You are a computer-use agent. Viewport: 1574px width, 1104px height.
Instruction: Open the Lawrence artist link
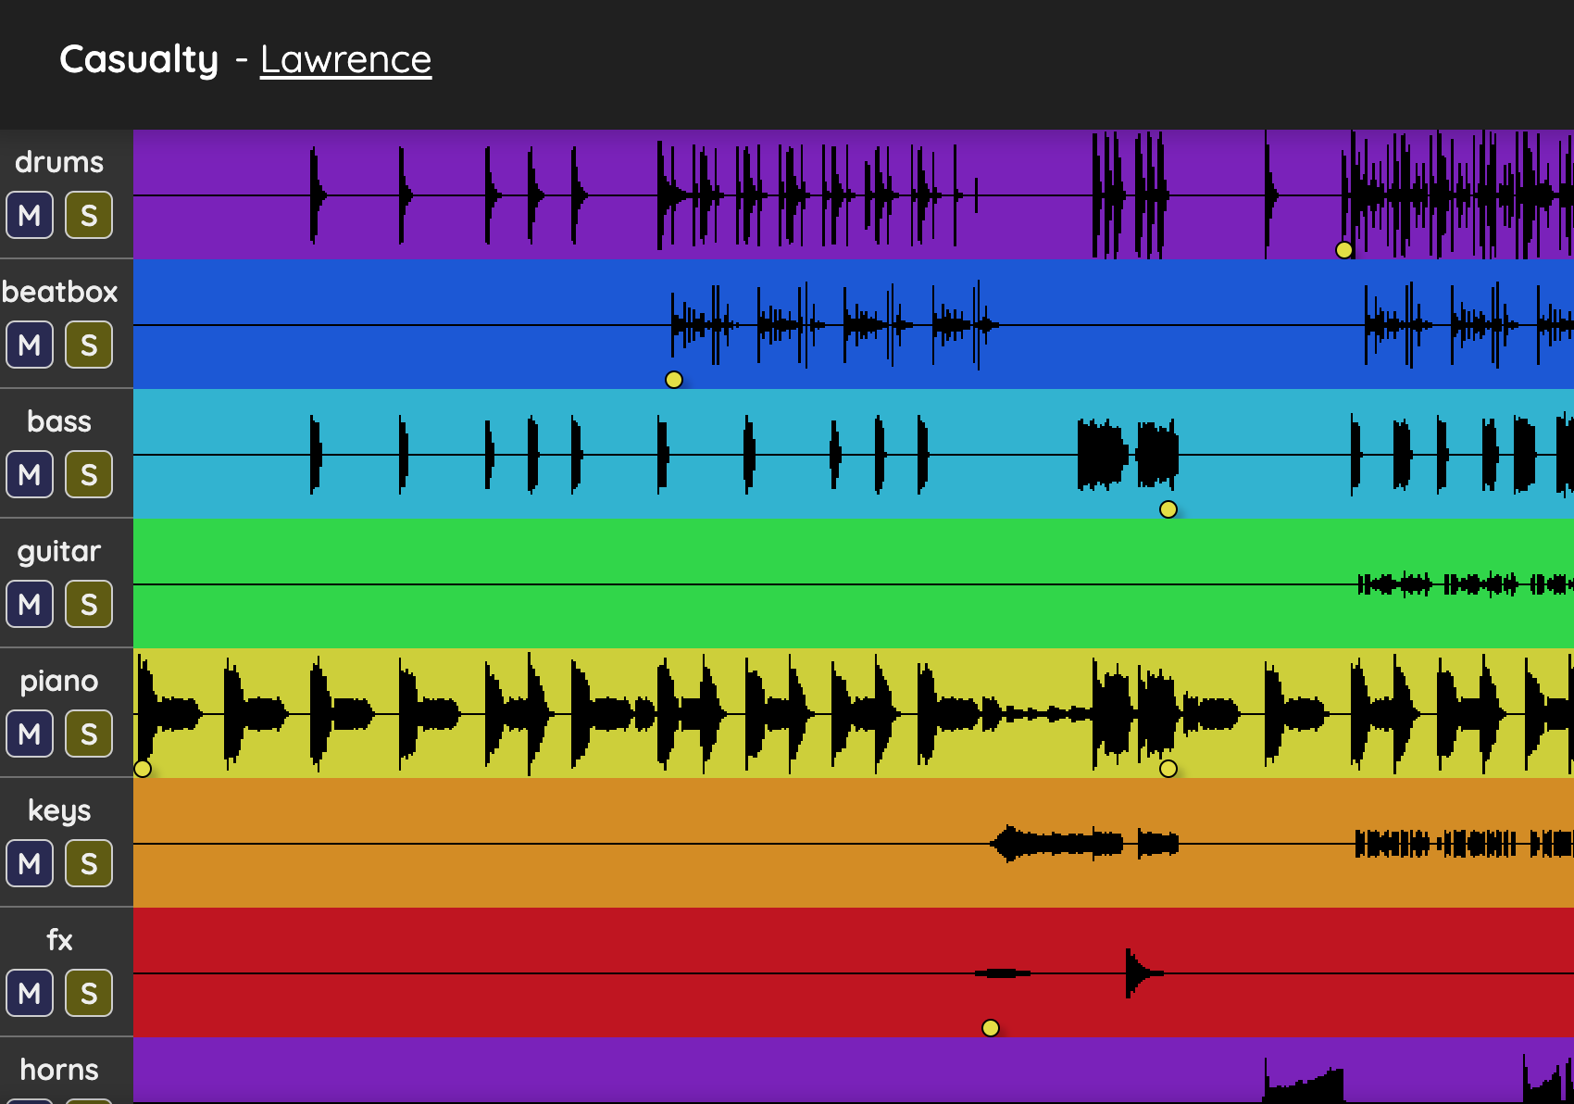tap(345, 59)
